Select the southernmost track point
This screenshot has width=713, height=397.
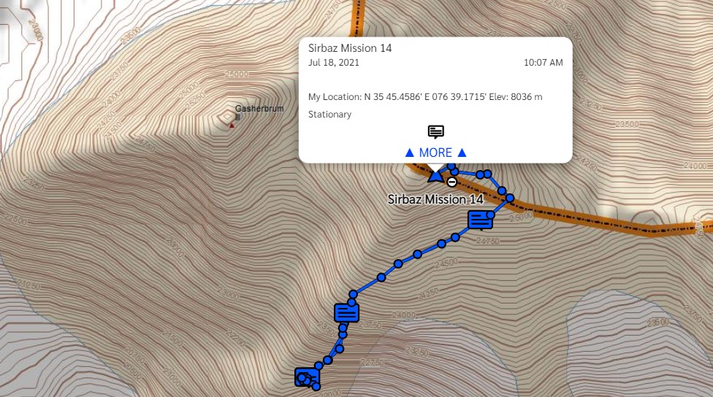click(x=316, y=387)
